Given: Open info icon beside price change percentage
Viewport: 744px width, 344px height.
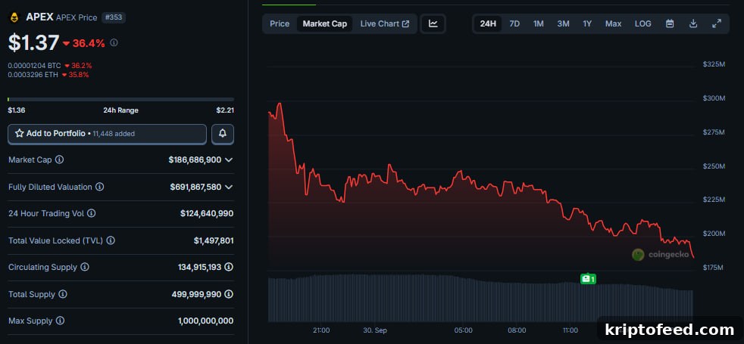Looking at the screenshot, I should (114, 42).
